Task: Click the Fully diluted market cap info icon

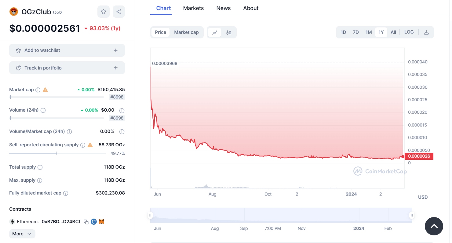Action: pyautogui.click(x=66, y=193)
